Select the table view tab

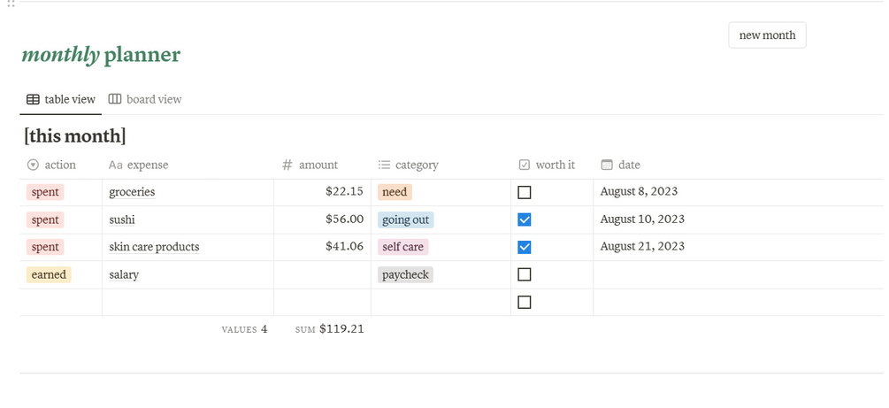61,100
